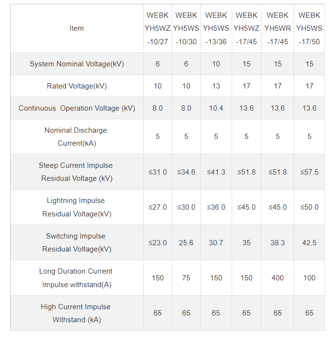Select the ≤23.0 switching impulse value
Viewport: 336px width, 340px height.
(158, 243)
